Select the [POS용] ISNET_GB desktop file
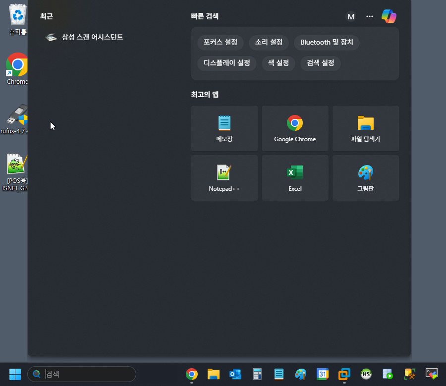446x386 pixels. (x=15, y=172)
